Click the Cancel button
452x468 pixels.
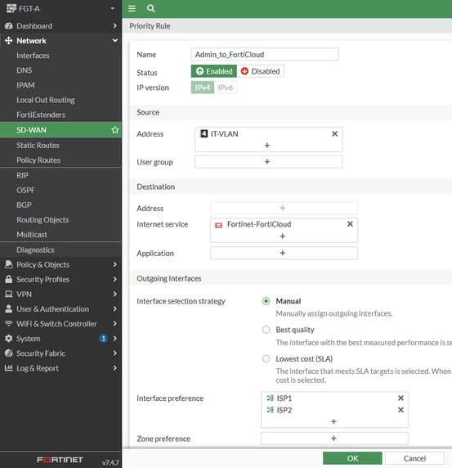tap(414, 458)
